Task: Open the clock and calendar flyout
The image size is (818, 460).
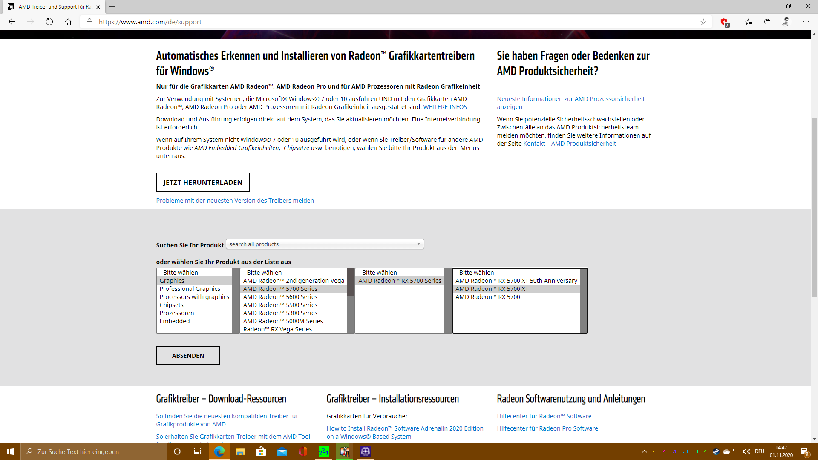Action: point(781,451)
